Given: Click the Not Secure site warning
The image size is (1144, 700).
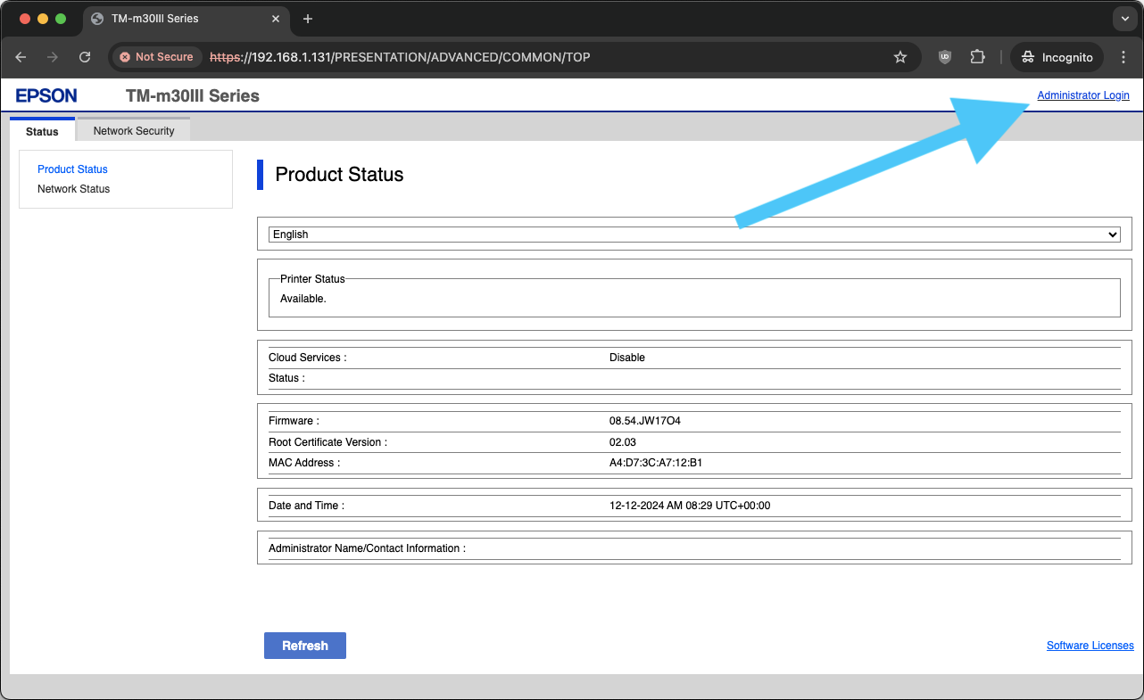Looking at the screenshot, I should pos(157,57).
